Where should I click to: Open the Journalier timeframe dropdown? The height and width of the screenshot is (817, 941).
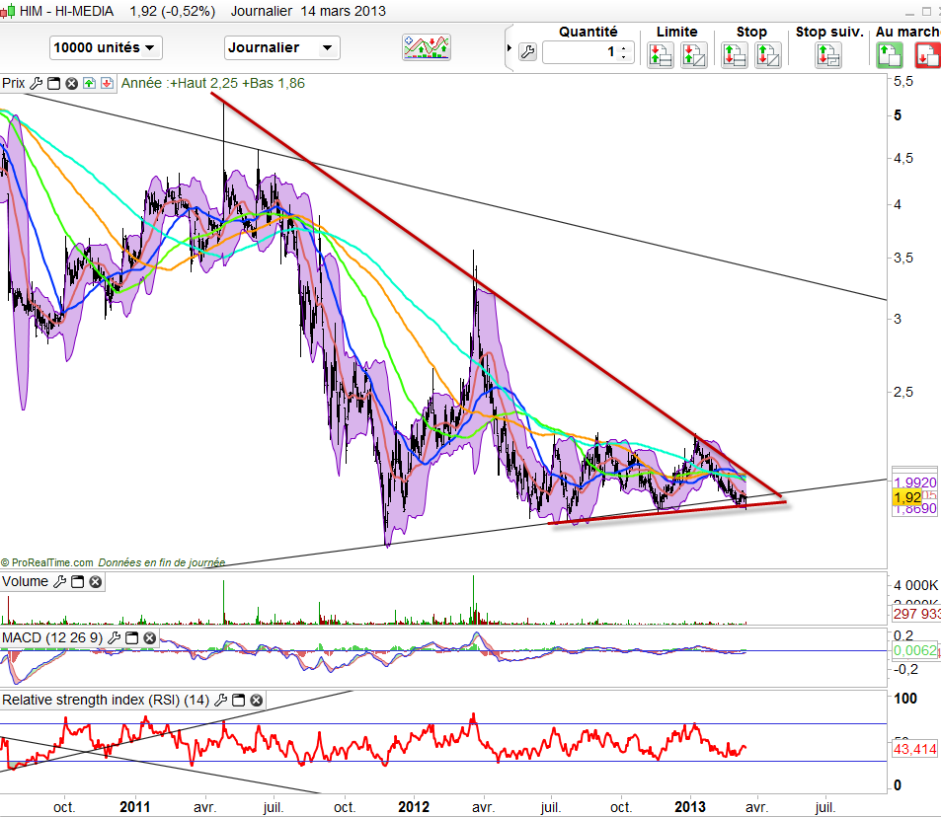coord(282,47)
